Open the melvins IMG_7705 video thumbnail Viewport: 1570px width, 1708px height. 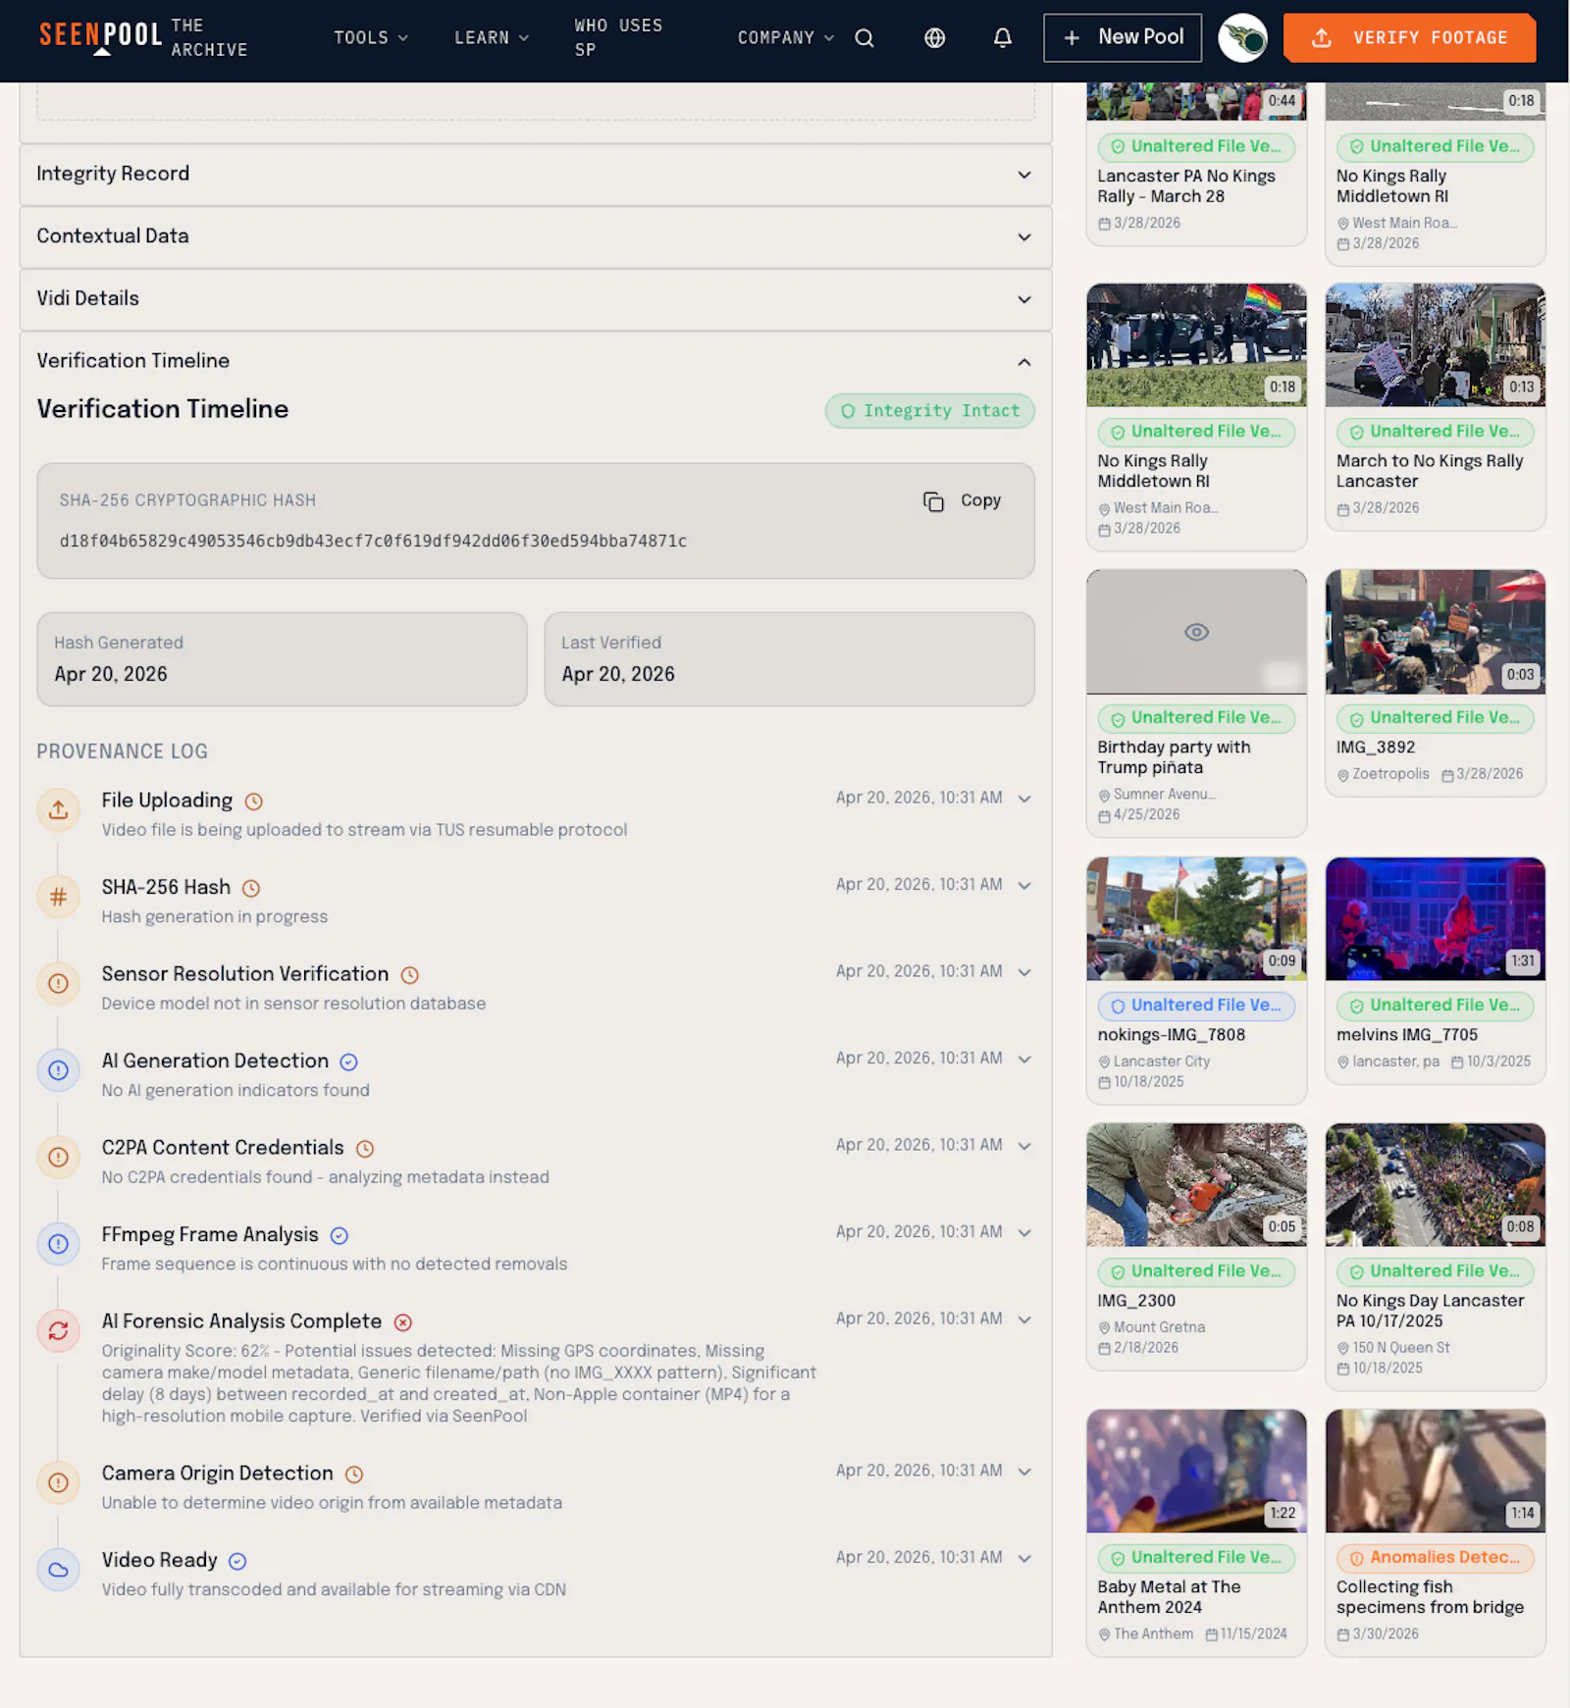pyautogui.click(x=1435, y=919)
